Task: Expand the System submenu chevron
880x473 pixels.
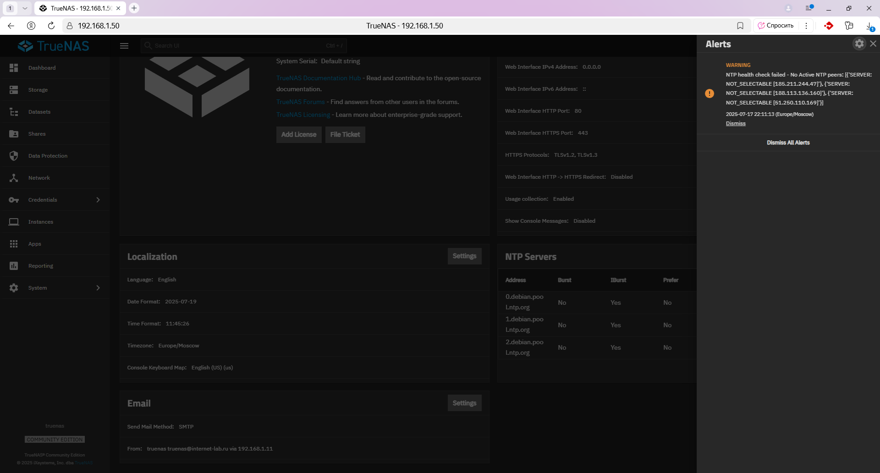Action: pyautogui.click(x=98, y=288)
